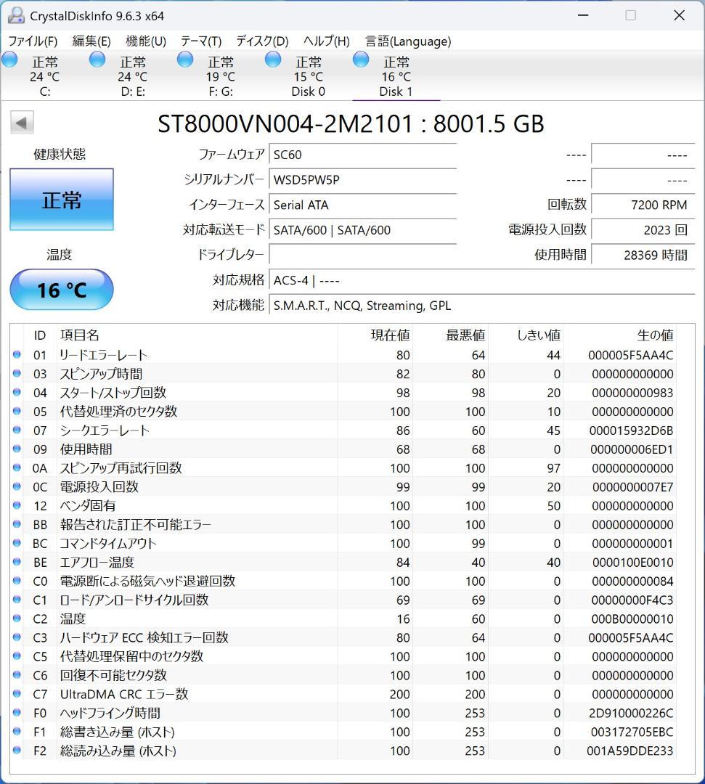Click the CrystalDiskInfo icon in the title bar
Viewport: 705px width, 784px height.
[16, 15]
